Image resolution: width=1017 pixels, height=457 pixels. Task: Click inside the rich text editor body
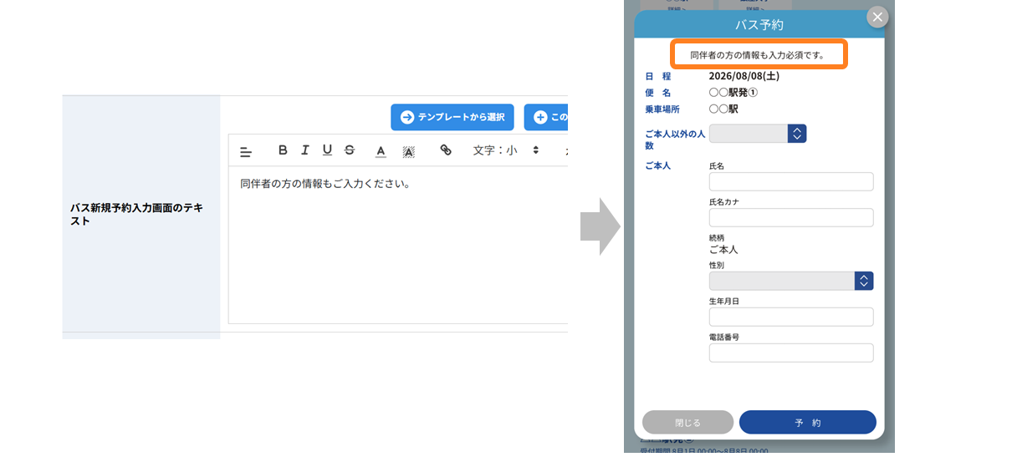398,245
